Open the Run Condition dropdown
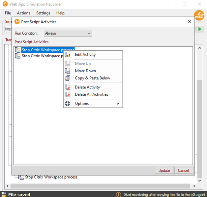This screenshot has height=197, width=207. point(68,33)
